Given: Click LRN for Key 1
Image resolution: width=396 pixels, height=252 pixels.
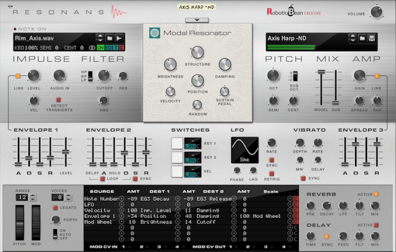Looking at the screenshot, I should point(190,146).
